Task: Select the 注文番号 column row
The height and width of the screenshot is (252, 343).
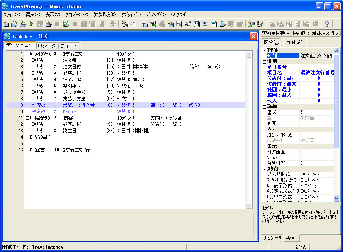Action: point(126,60)
